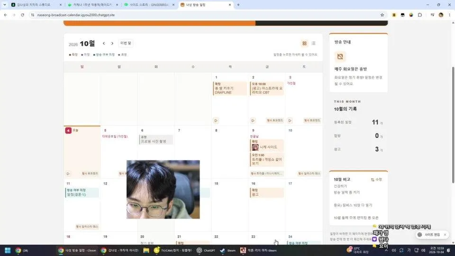This screenshot has width=455, height=256.
Task: Open the 김나성 Chrome taskbar window
Action: 120,250
